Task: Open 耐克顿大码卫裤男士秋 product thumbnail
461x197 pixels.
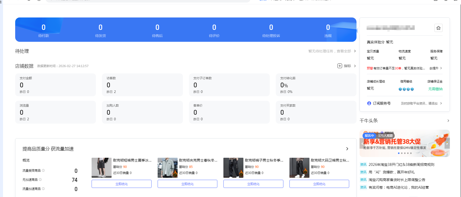Action: pyautogui.click(x=299, y=168)
